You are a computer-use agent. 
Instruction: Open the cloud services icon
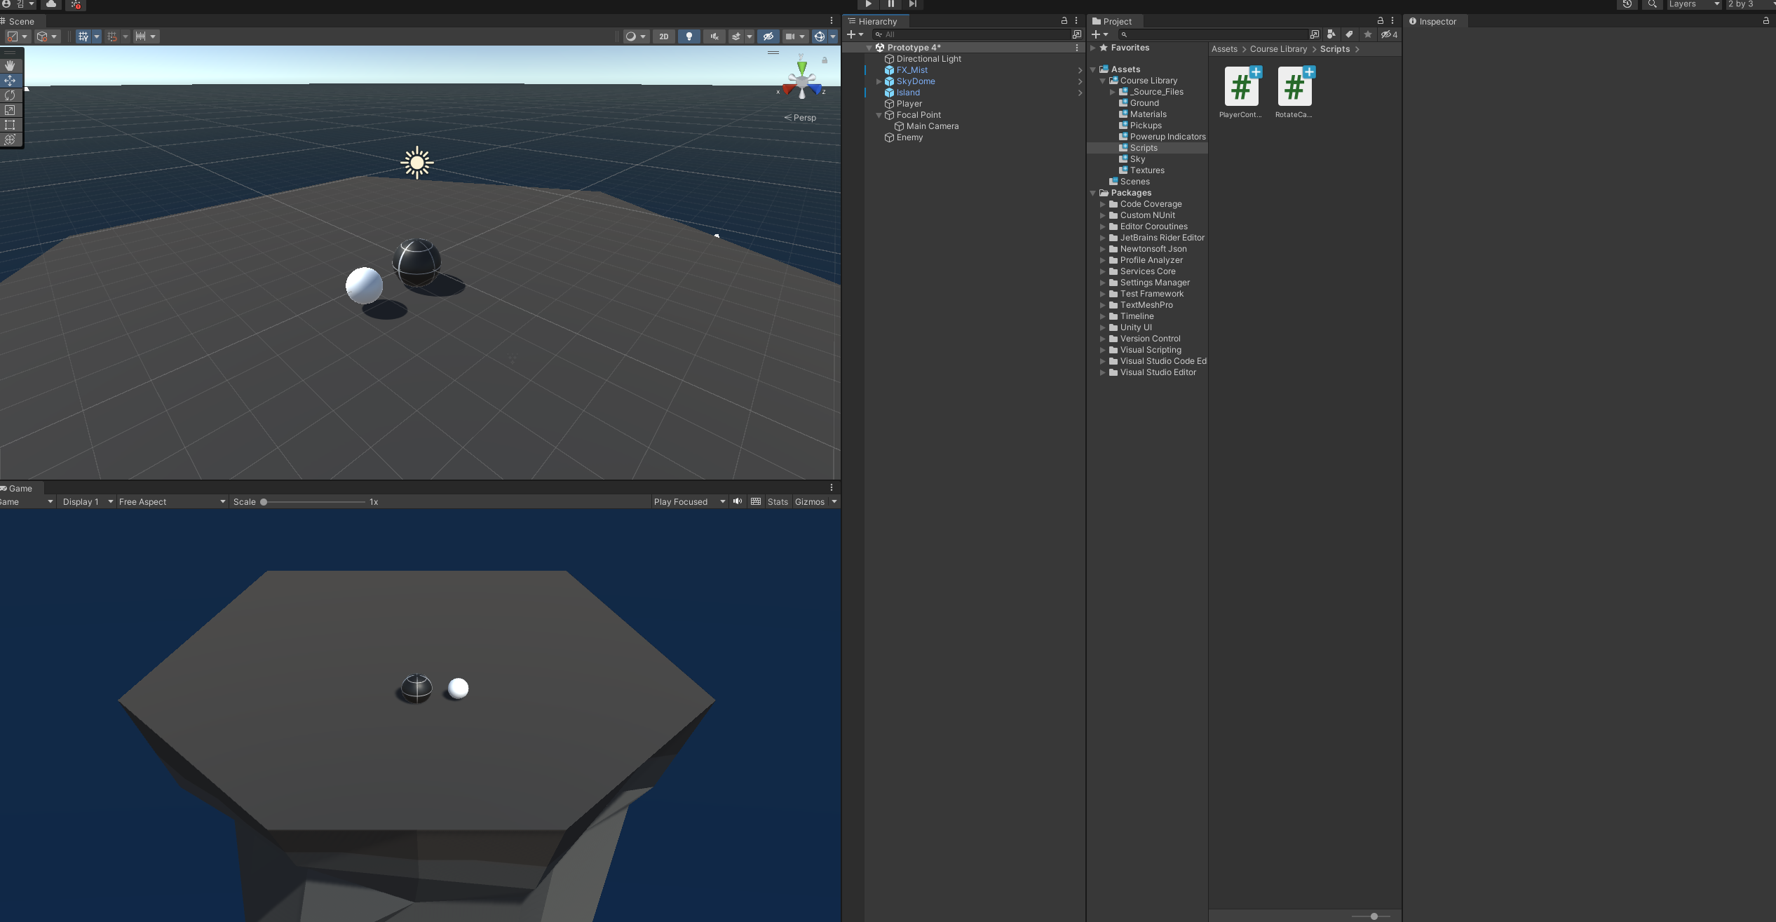point(51,4)
